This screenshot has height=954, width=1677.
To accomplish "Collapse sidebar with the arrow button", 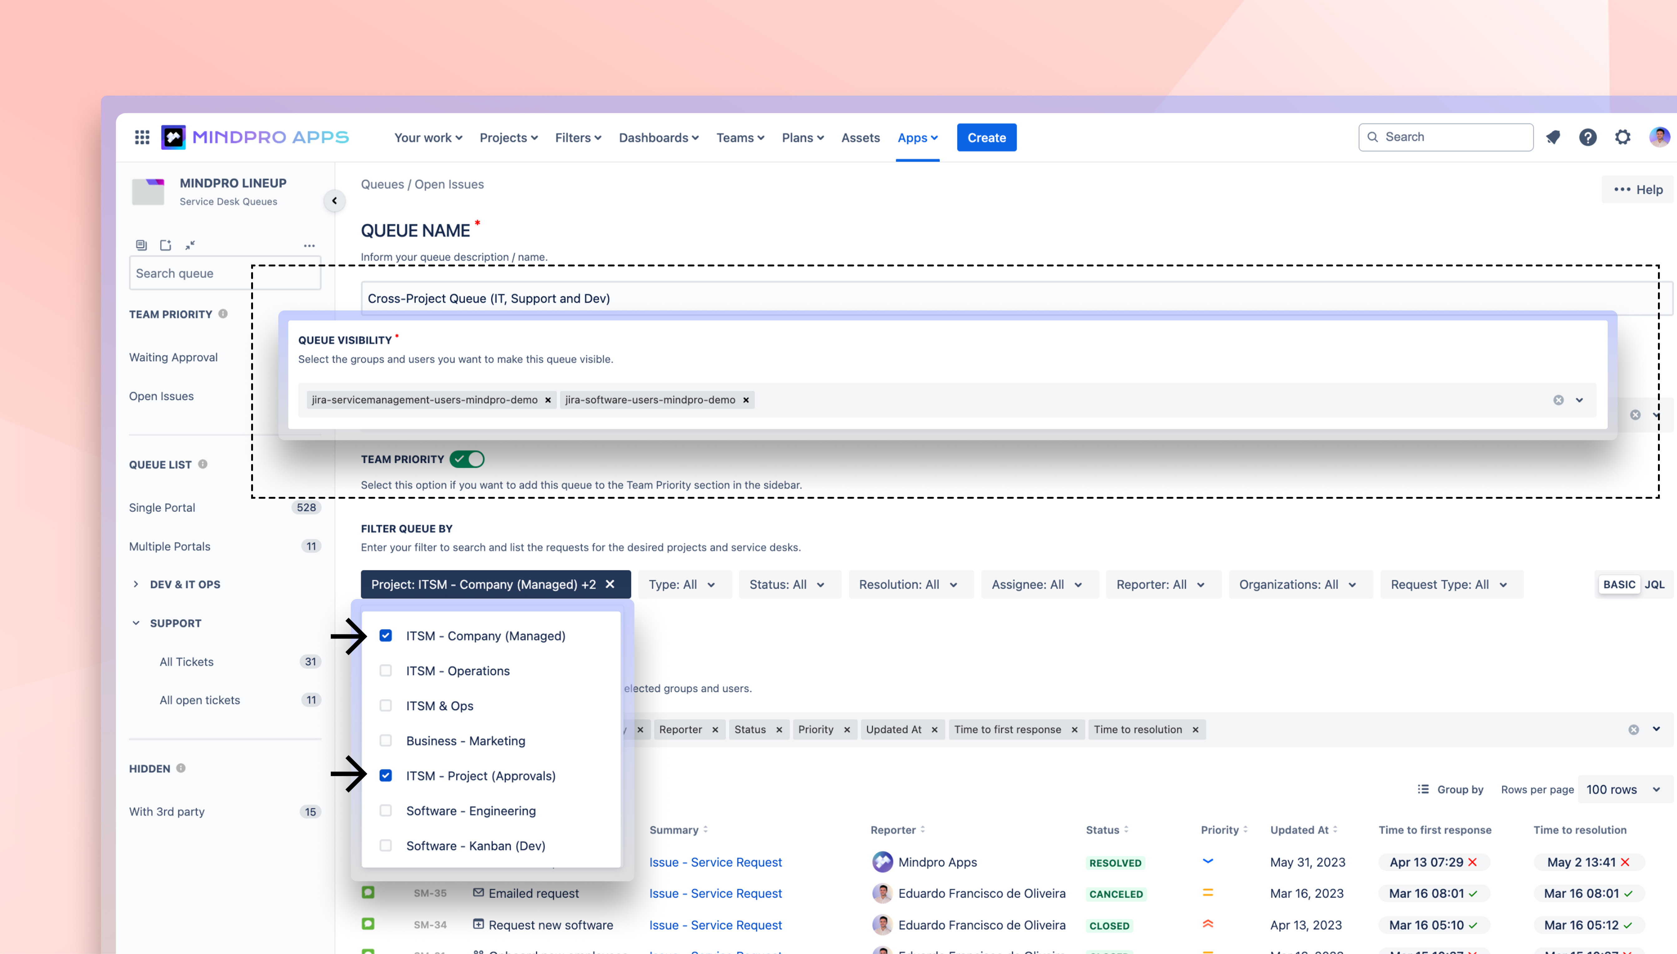I will pyautogui.click(x=334, y=200).
